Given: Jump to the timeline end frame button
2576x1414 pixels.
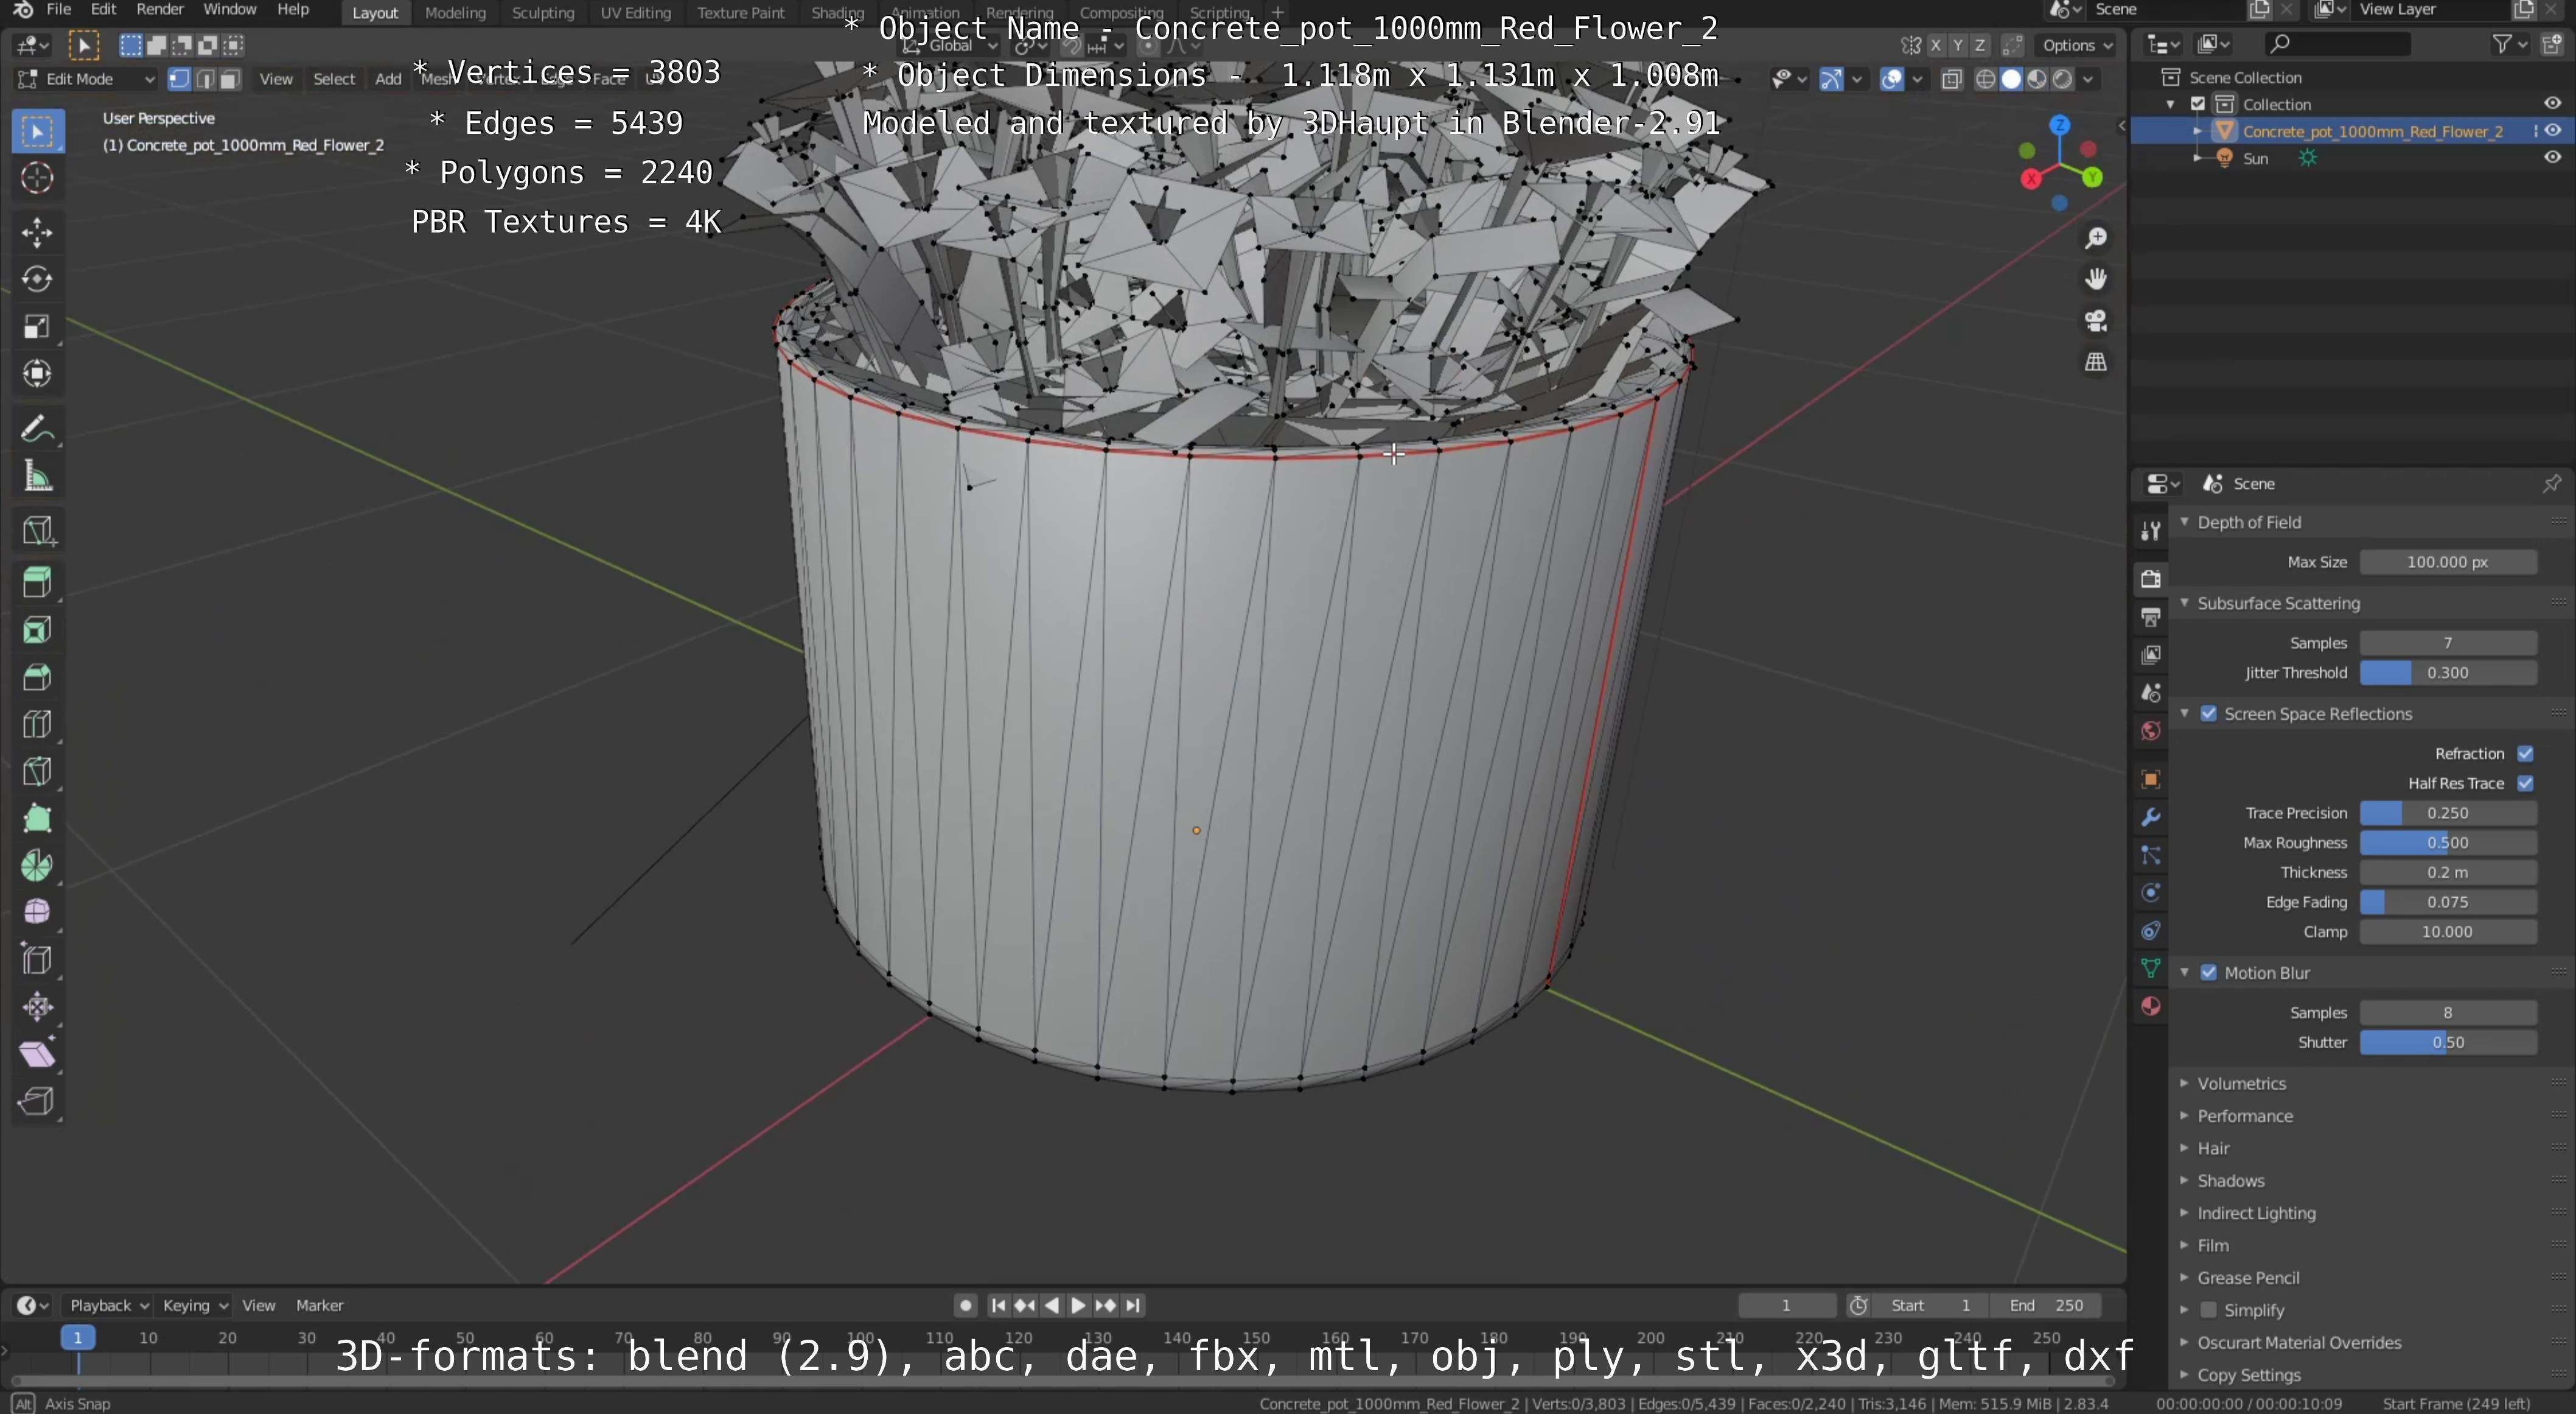Looking at the screenshot, I should [1133, 1305].
